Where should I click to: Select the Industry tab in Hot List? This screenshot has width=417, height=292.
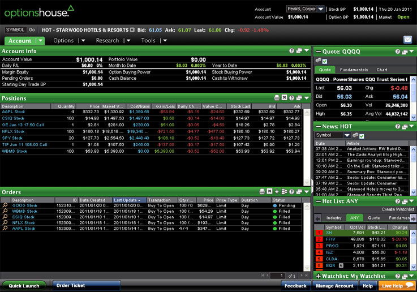(x=333, y=218)
